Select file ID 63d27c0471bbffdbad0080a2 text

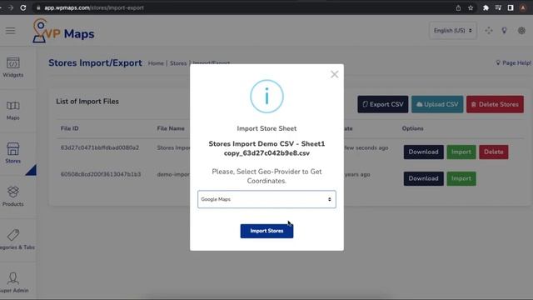100,148
